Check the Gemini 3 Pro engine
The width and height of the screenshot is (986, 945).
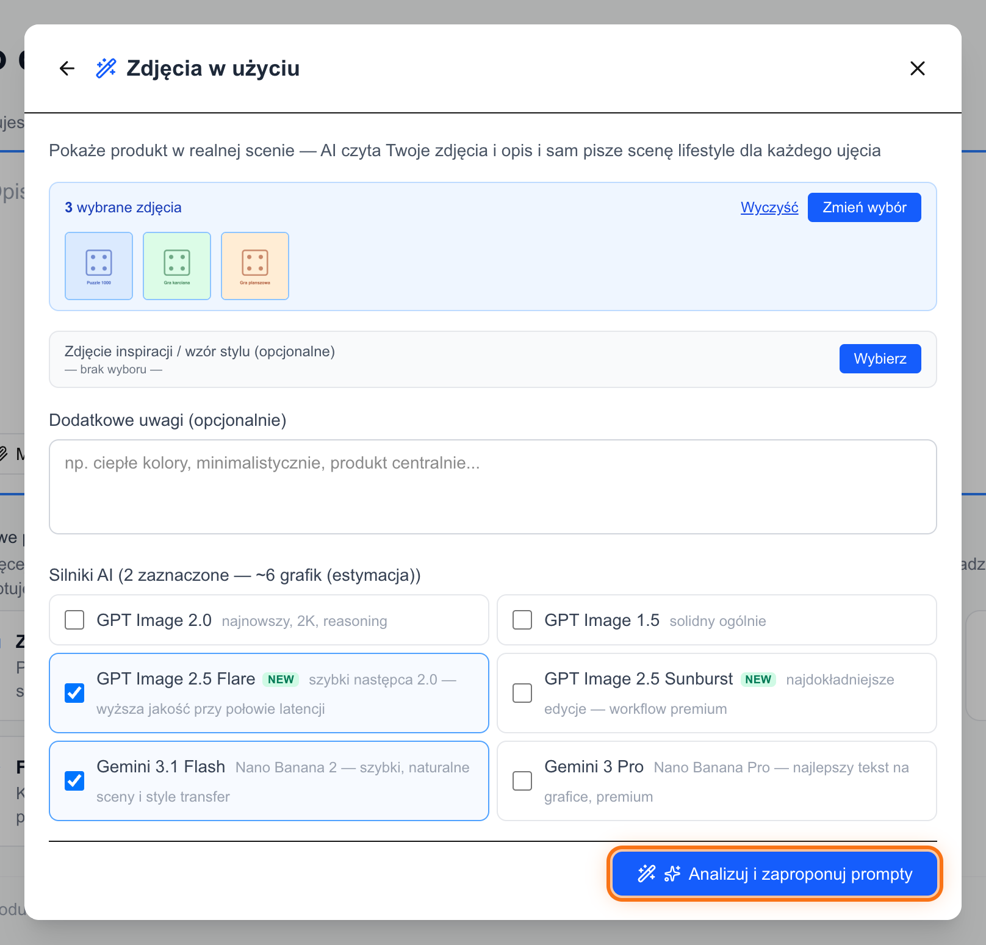(522, 781)
